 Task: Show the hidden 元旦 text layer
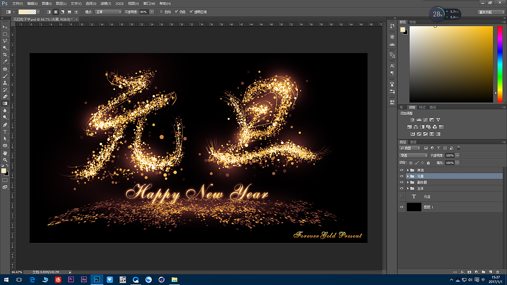(402, 196)
